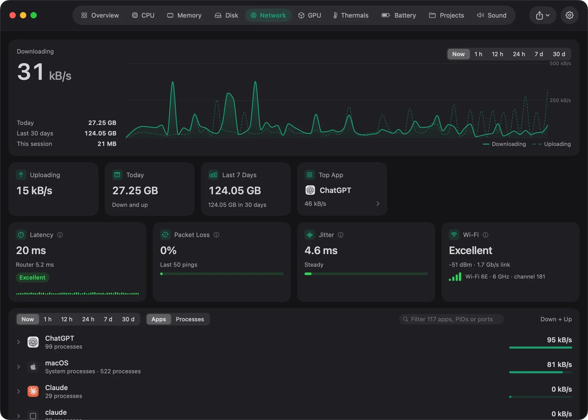Expand the macOS system processes row

(18, 367)
